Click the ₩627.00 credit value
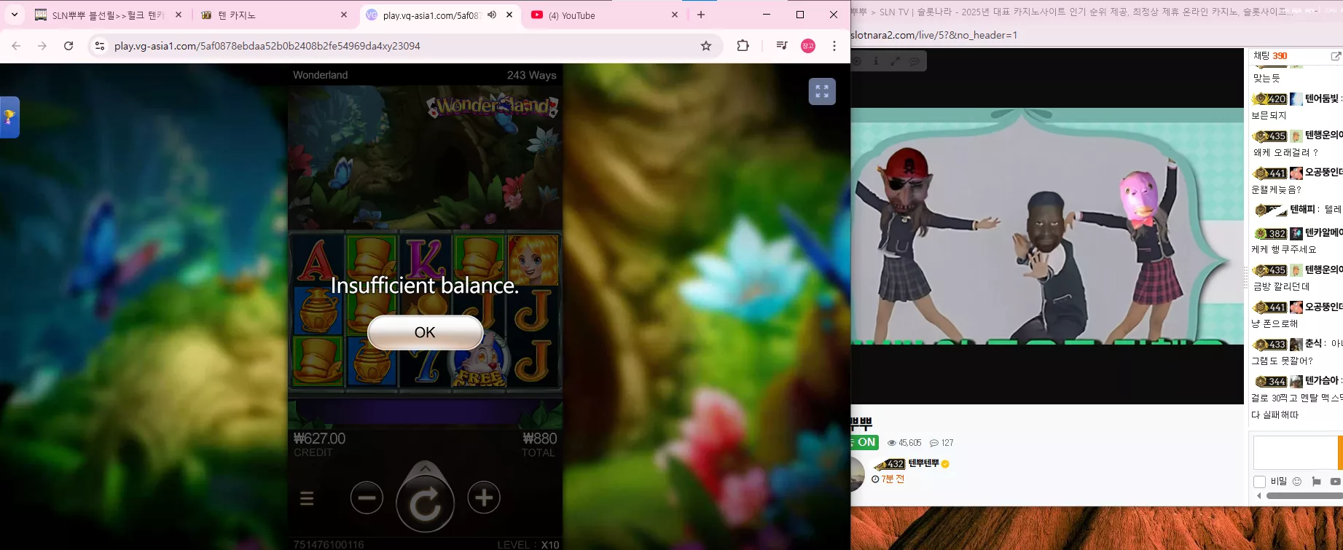The height and width of the screenshot is (550, 1343). click(x=319, y=439)
